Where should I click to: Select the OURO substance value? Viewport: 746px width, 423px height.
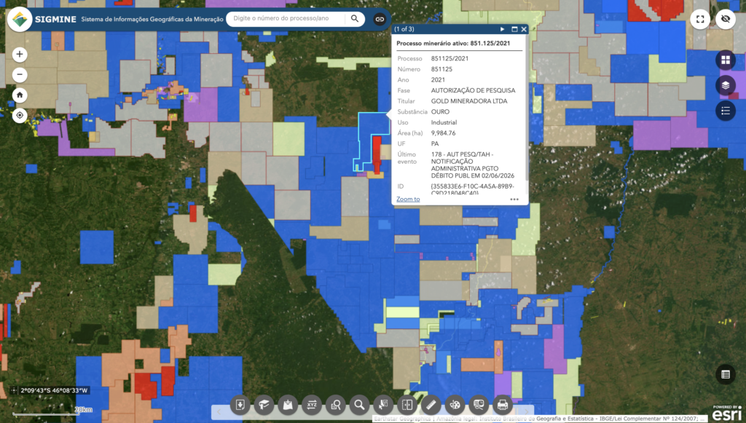coord(440,111)
